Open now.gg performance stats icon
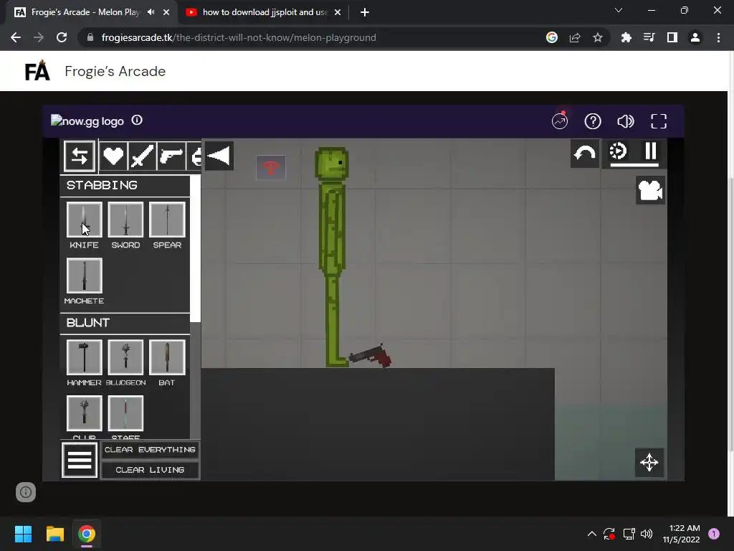 560,121
